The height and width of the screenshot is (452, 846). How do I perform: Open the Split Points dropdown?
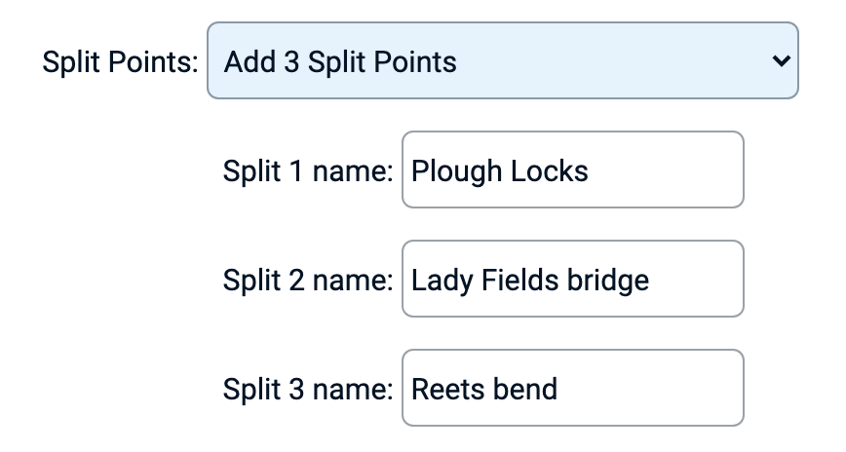502,61
